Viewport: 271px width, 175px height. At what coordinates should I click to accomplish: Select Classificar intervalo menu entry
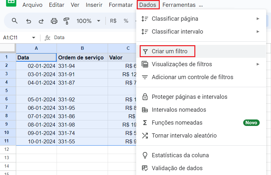(x=201, y=32)
